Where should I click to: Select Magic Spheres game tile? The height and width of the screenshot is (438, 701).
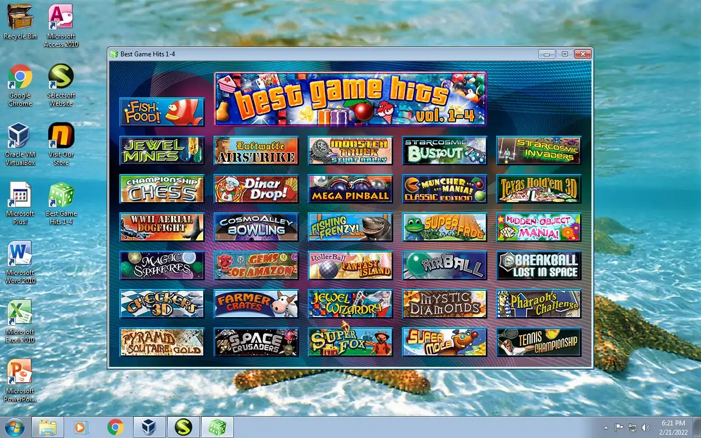[x=162, y=266]
